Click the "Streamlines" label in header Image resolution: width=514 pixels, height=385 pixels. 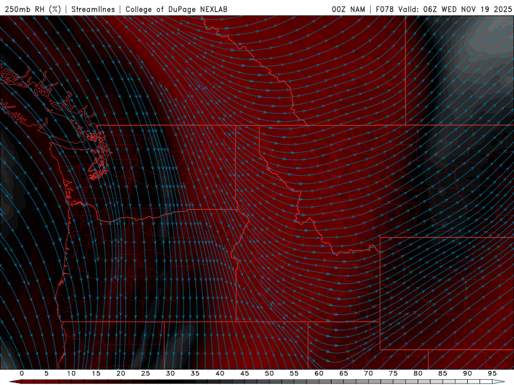tap(93, 9)
